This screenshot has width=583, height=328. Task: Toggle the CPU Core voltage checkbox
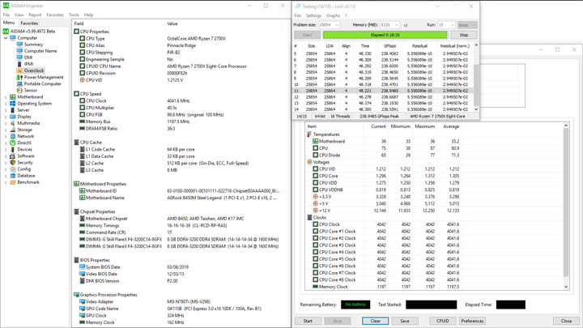pos(315,176)
